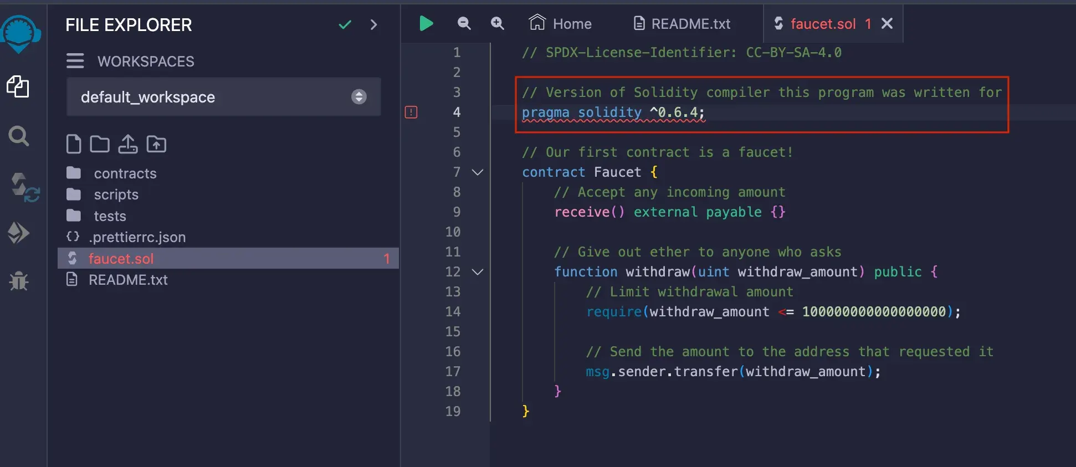Click the error count badge on faucet.sol row

[387, 259]
